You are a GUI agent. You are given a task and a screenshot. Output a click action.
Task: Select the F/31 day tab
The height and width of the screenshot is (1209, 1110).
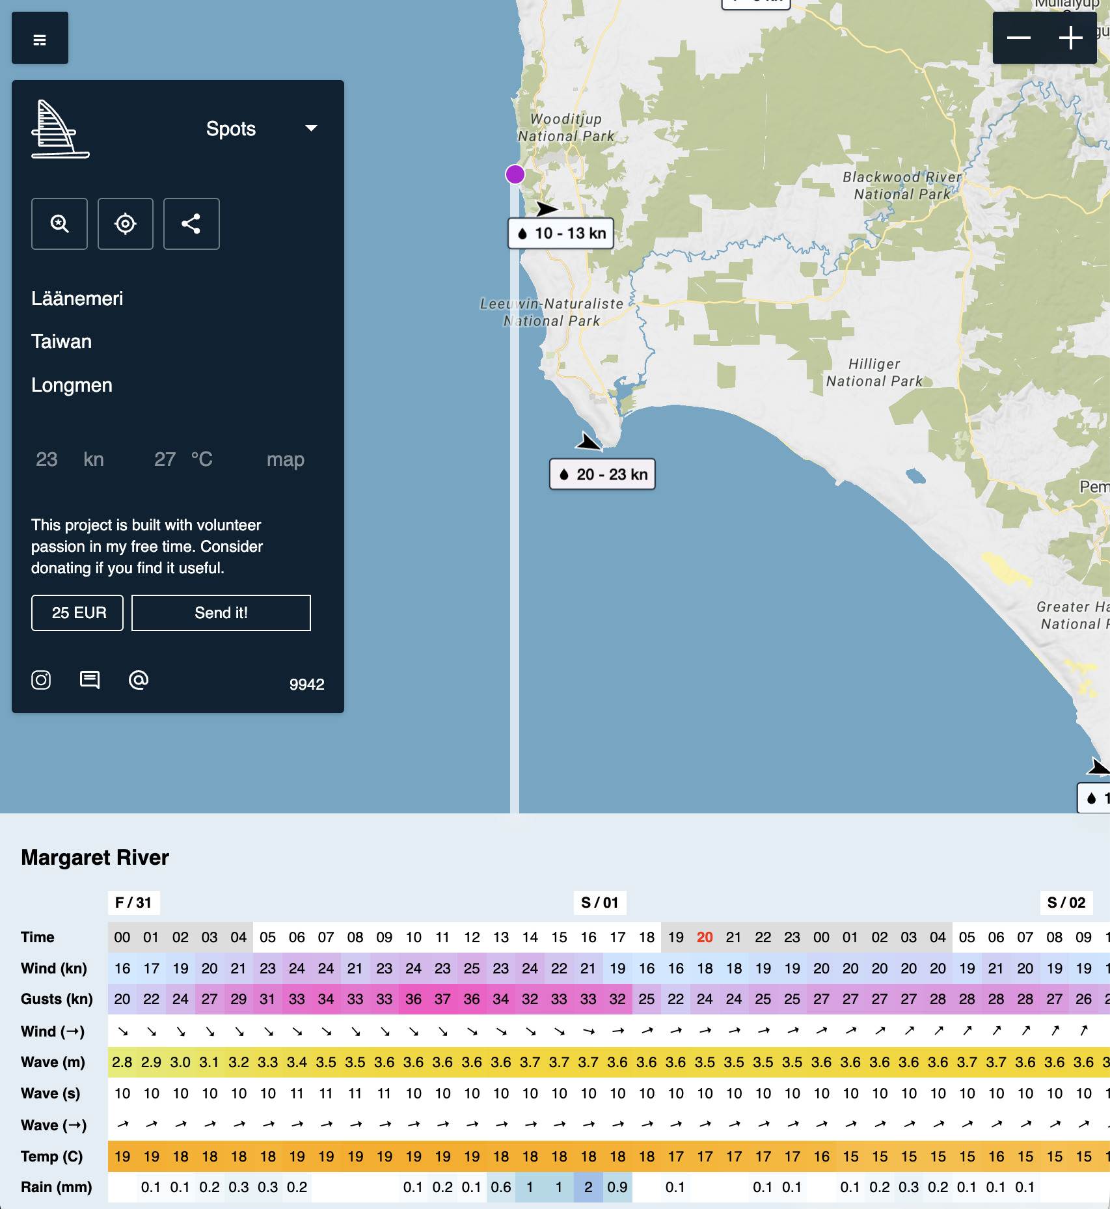pos(134,903)
